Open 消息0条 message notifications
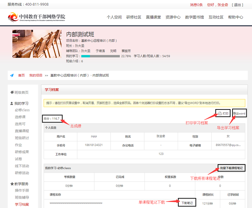This screenshot has height=208, width=252. point(196,5)
